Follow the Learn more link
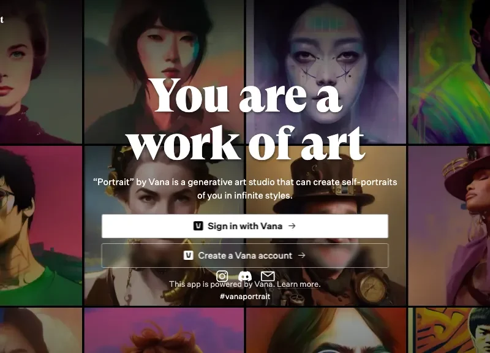 (299, 284)
